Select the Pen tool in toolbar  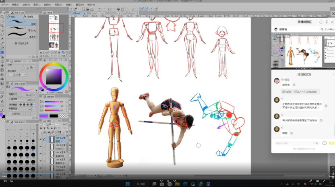[x=2, y=48]
